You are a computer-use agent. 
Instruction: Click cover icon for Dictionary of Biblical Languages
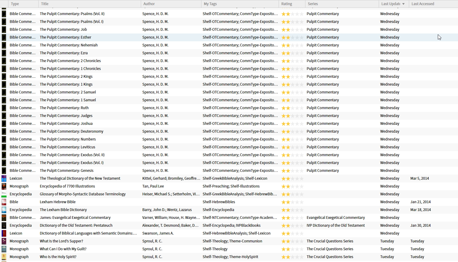point(4,233)
